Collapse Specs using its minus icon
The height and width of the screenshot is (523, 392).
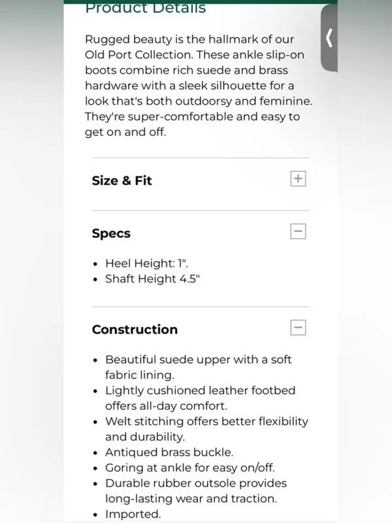coord(298,231)
